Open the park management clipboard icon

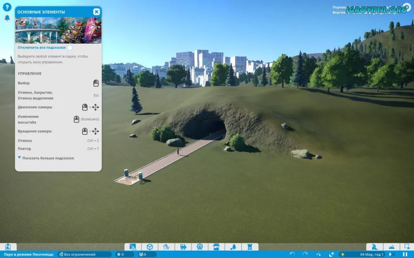point(8,247)
